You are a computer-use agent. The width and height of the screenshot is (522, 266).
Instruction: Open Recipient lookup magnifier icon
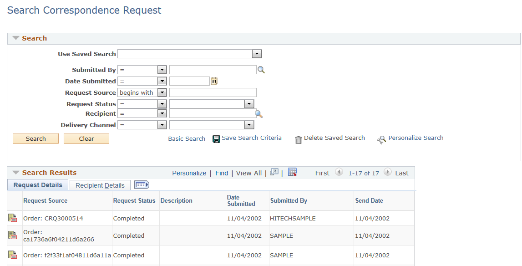(258, 114)
